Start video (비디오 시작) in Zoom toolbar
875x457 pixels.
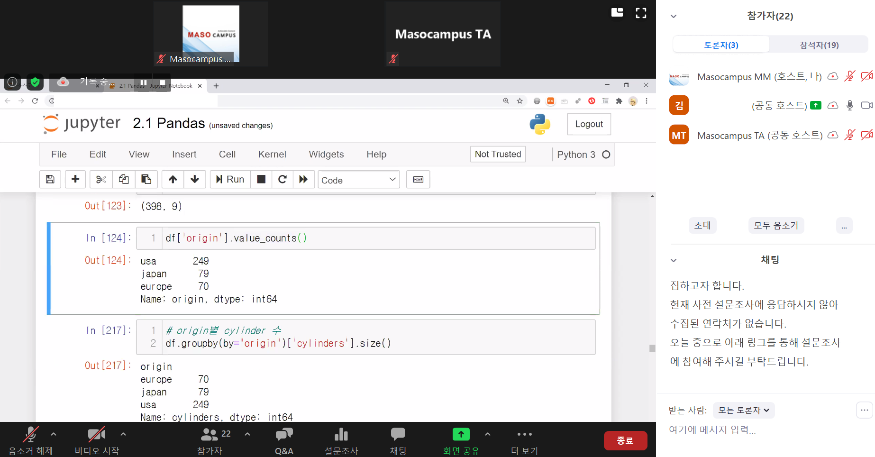pos(97,441)
